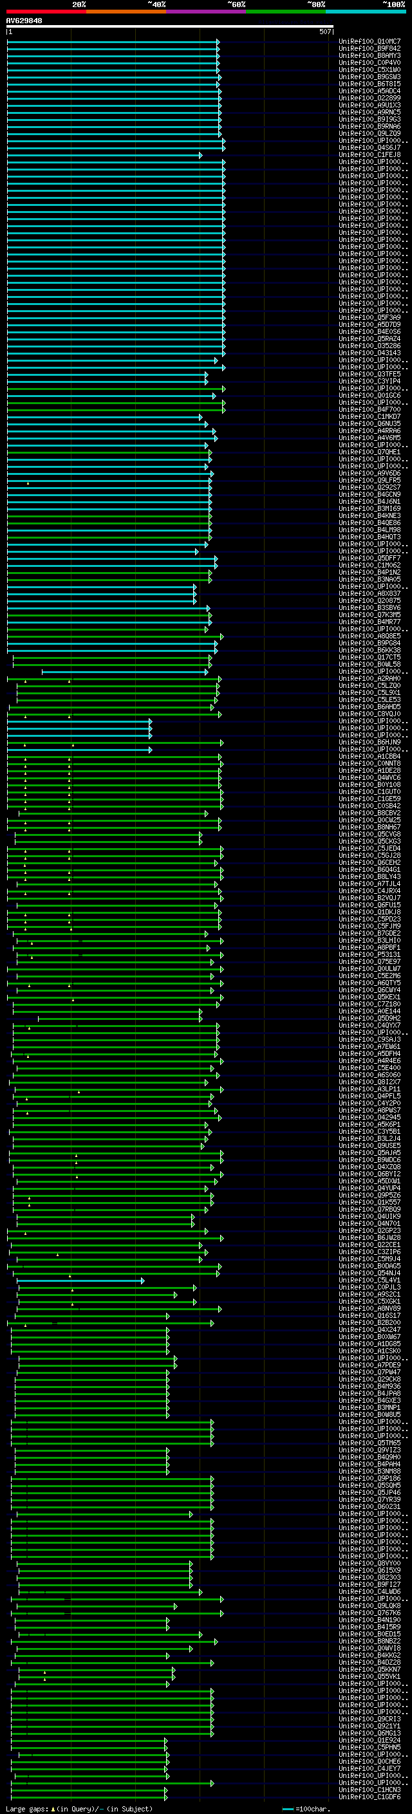Image resolution: width=412 pixels, height=1814 pixels.
Task: Select hit label UniRef100_B6T8I5
Action: click(370, 84)
